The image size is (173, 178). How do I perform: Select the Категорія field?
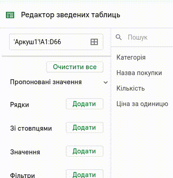(x=131, y=57)
